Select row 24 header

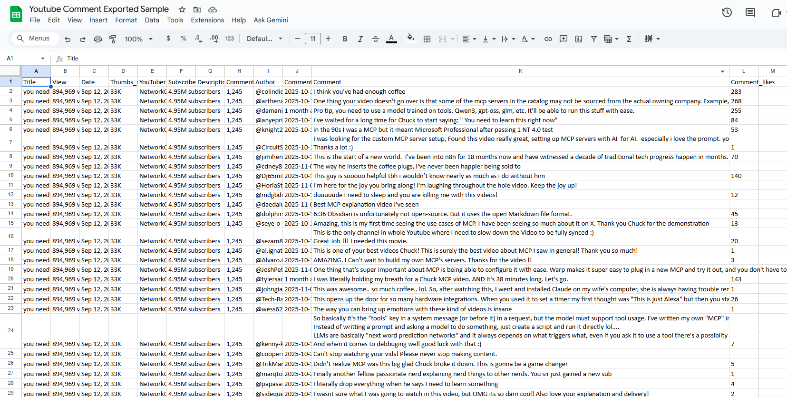pos(10,330)
